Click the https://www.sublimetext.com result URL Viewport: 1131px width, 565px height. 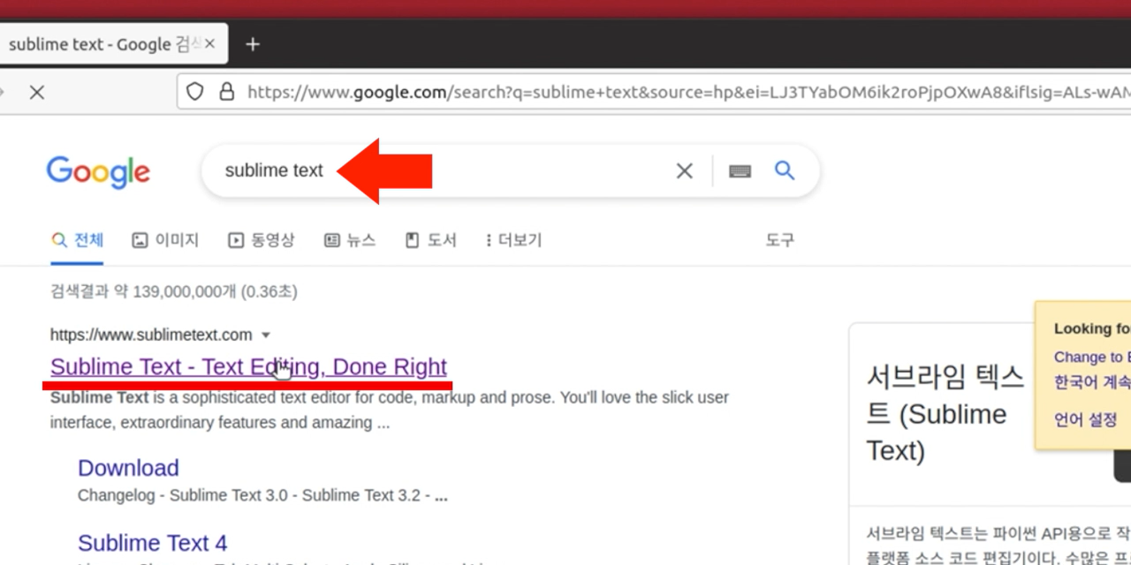pos(151,335)
